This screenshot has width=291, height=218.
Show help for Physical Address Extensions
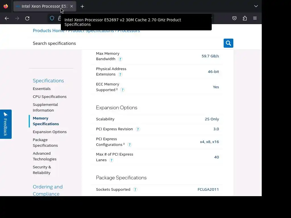(x=120, y=74)
